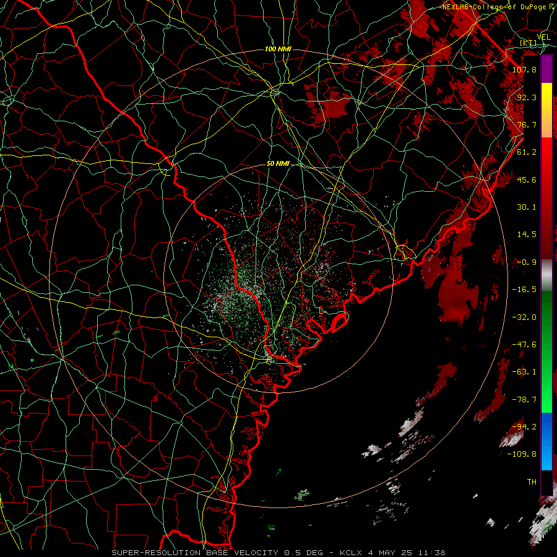The image size is (557, 557).
Task: Click the [KT] units label
Action: 529,43
